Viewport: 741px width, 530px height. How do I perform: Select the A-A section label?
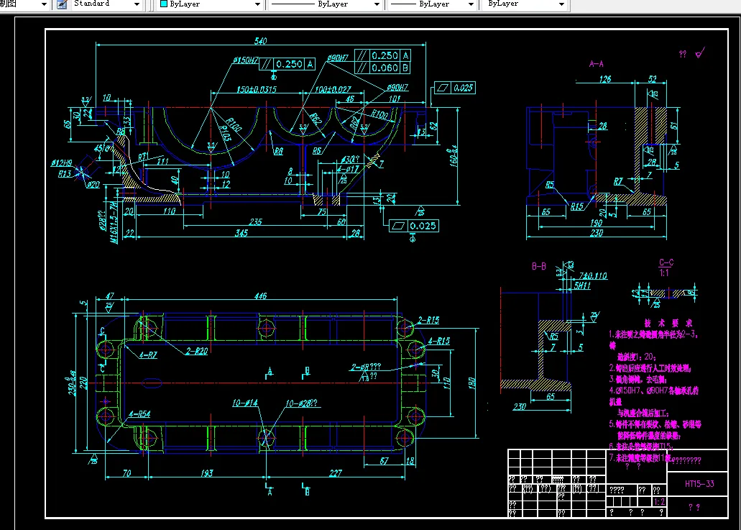click(x=597, y=64)
